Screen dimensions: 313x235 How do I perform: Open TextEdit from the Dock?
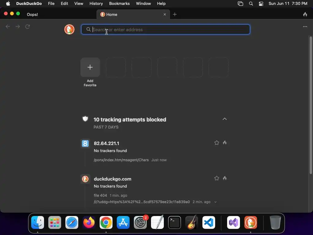(157, 222)
